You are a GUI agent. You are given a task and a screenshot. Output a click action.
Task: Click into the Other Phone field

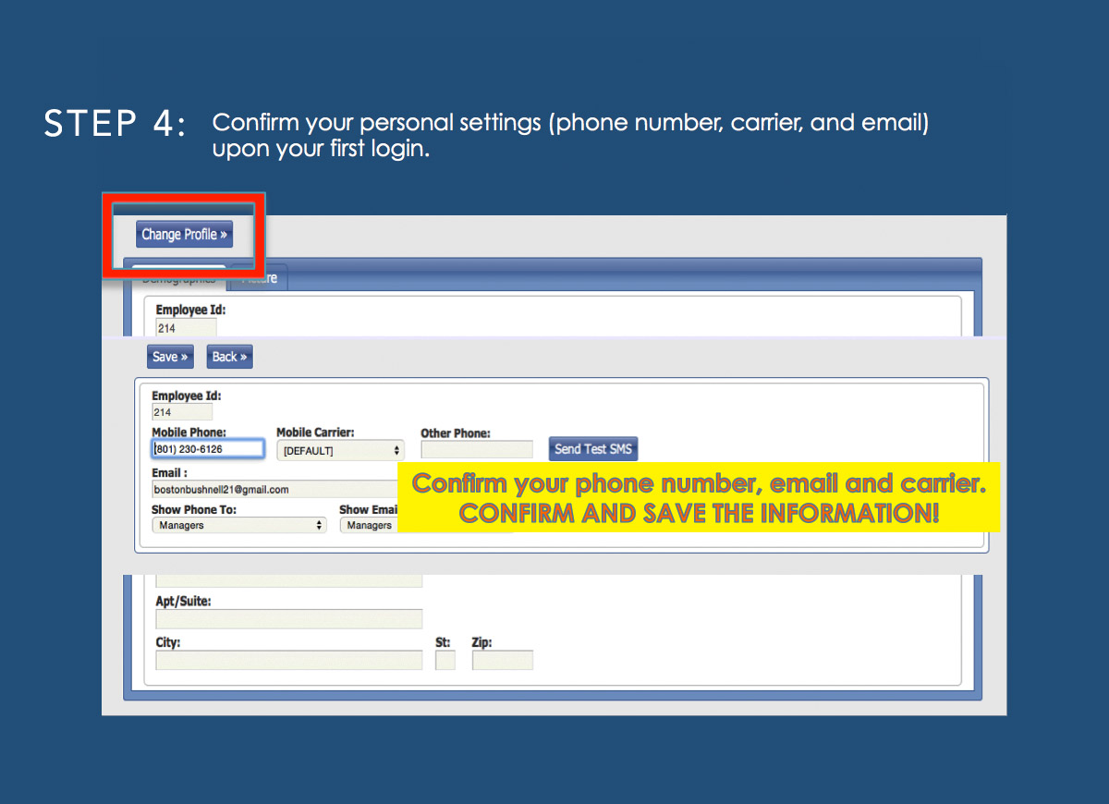click(477, 449)
